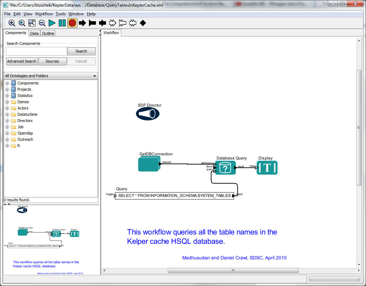
Task: Click the Zoom Reset toolbar icon
Action: pyautogui.click(x=22, y=23)
